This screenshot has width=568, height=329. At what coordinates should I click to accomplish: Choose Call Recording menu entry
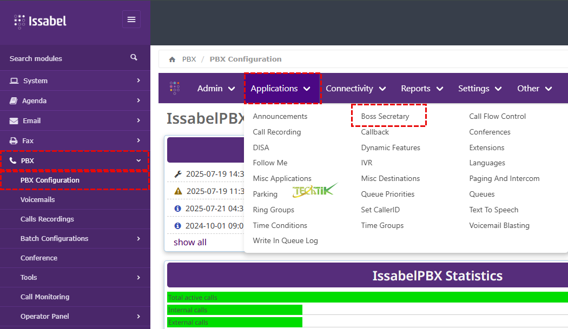pos(277,132)
